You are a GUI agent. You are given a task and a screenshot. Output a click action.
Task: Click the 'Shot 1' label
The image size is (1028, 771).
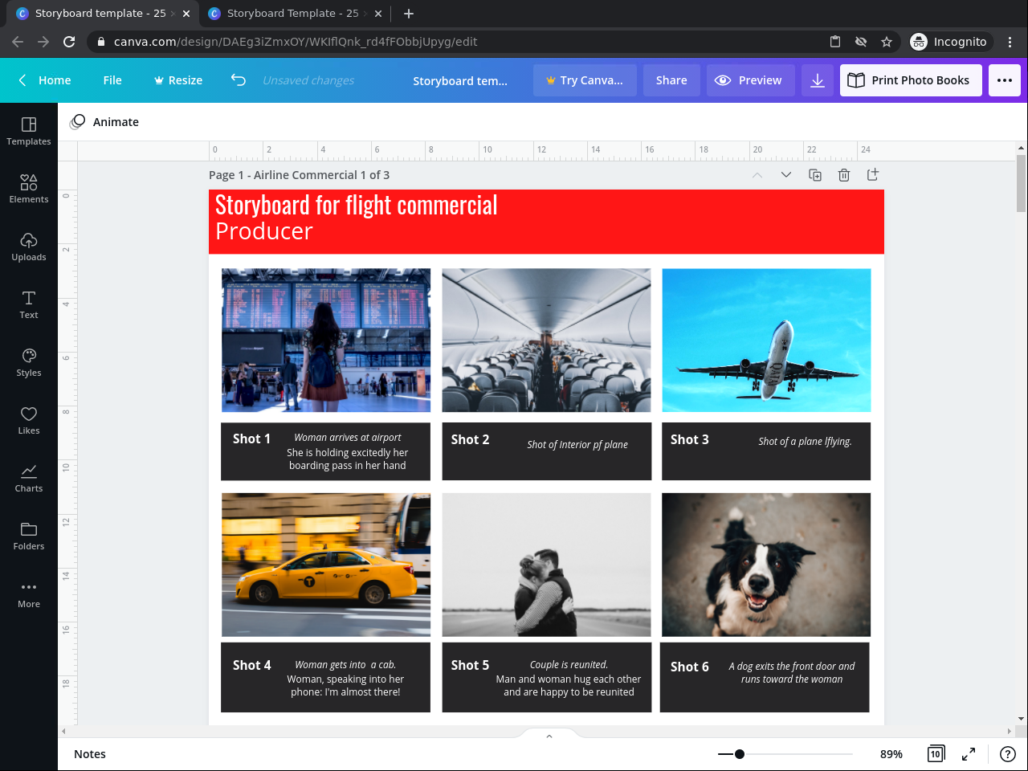pyautogui.click(x=251, y=439)
